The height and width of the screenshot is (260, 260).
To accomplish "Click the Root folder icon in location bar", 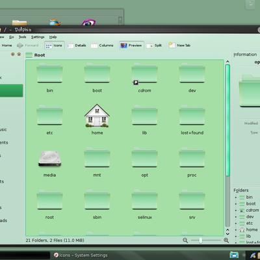I will point(29,55).
